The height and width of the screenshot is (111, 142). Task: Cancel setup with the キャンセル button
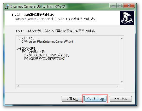[x=121, y=99]
